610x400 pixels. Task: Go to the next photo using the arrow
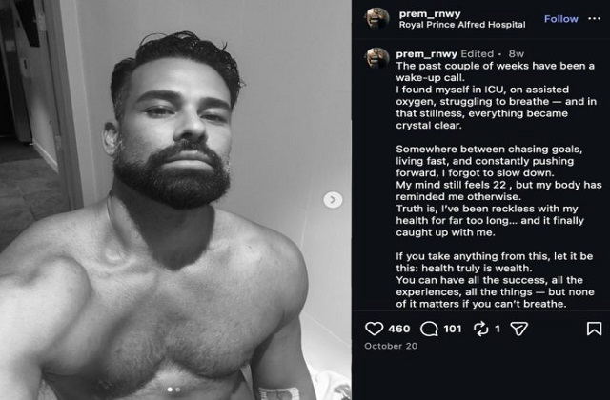pyautogui.click(x=333, y=200)
